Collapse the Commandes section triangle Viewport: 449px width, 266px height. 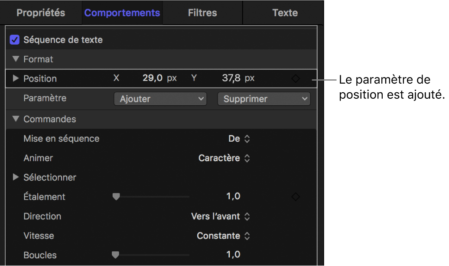click(x=16, y=119)
